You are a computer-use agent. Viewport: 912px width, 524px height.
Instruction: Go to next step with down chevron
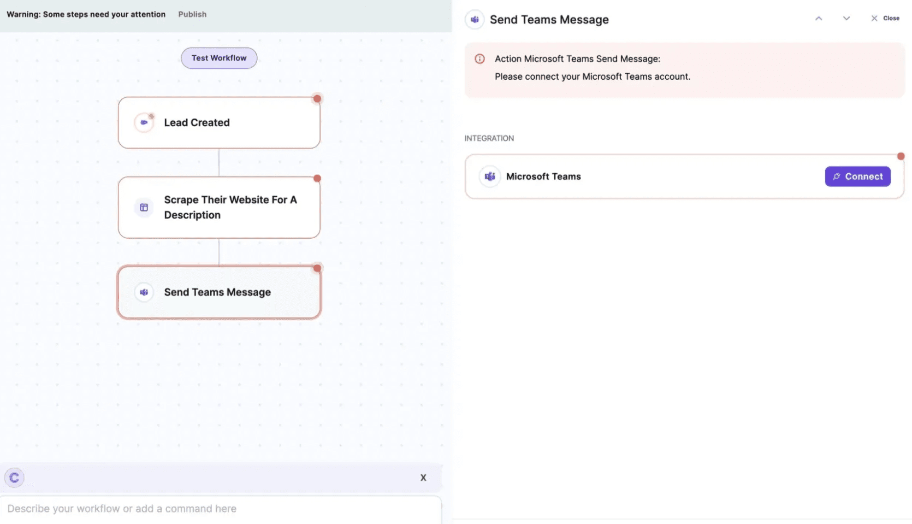[846, 19]
